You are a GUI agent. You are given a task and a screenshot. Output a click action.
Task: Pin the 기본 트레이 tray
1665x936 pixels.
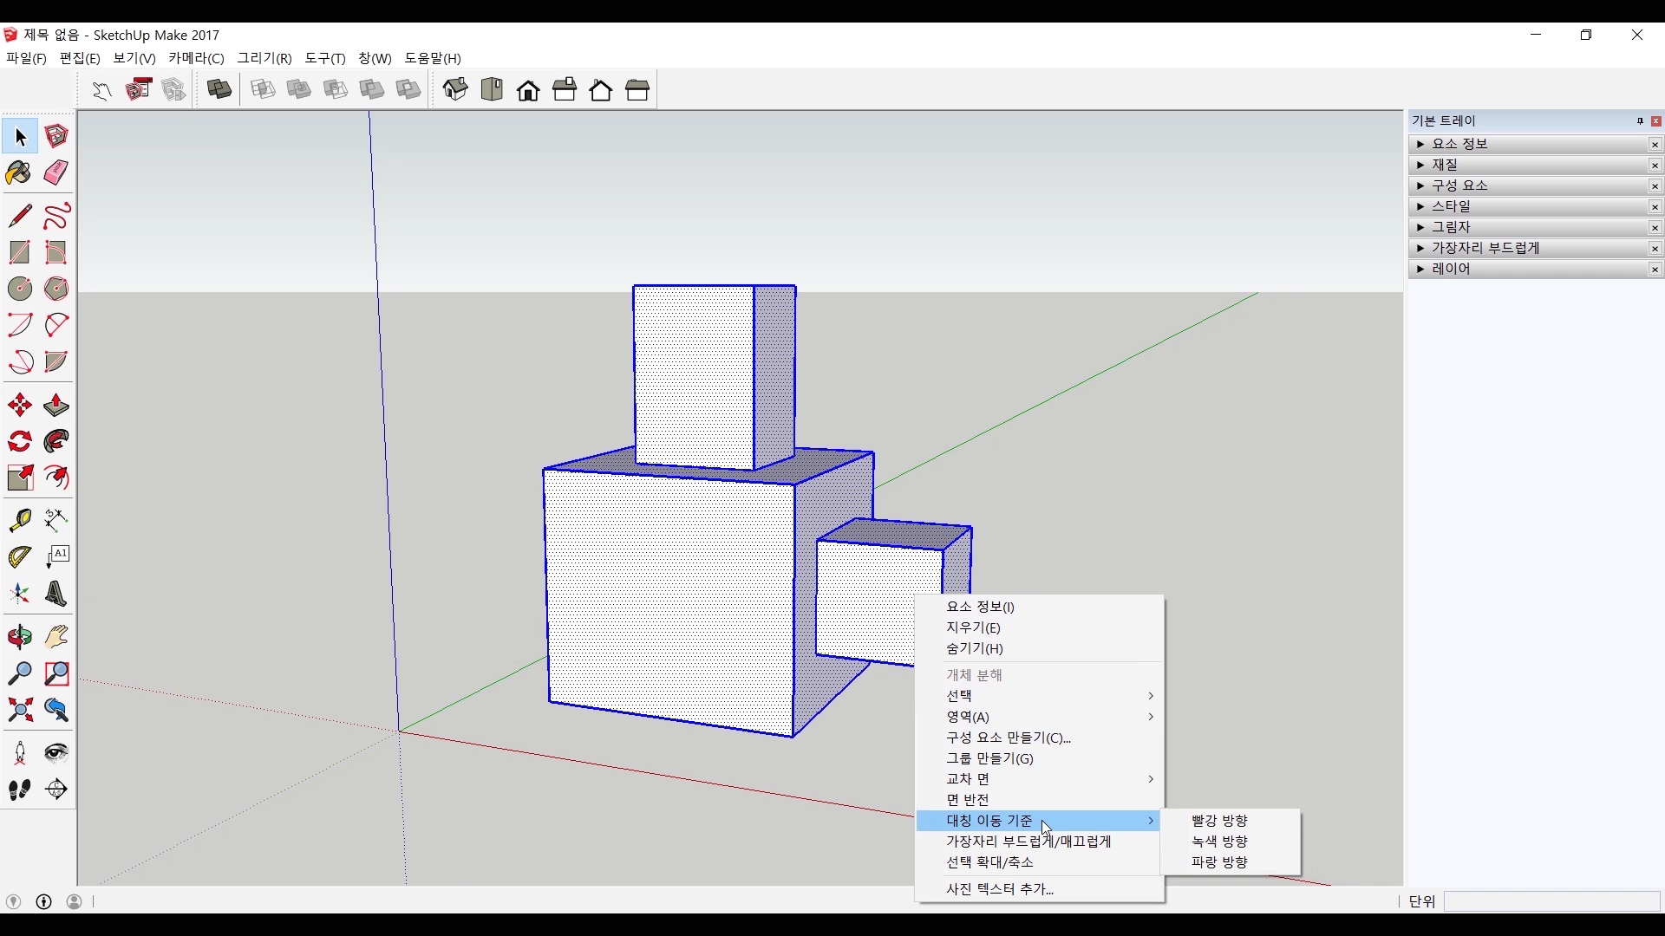click(1640, 121)
